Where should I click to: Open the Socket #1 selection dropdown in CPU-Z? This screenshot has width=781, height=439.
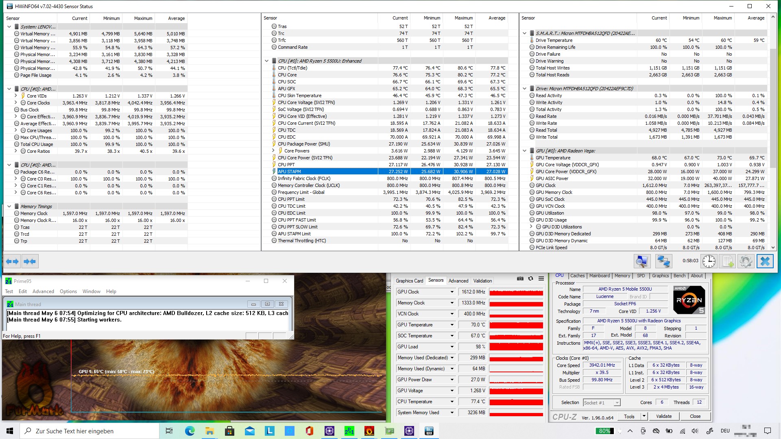point(617,403)
